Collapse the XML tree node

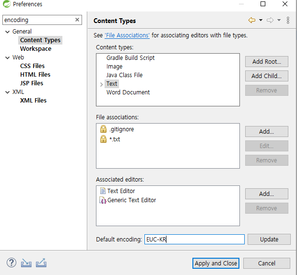point(7,92)
